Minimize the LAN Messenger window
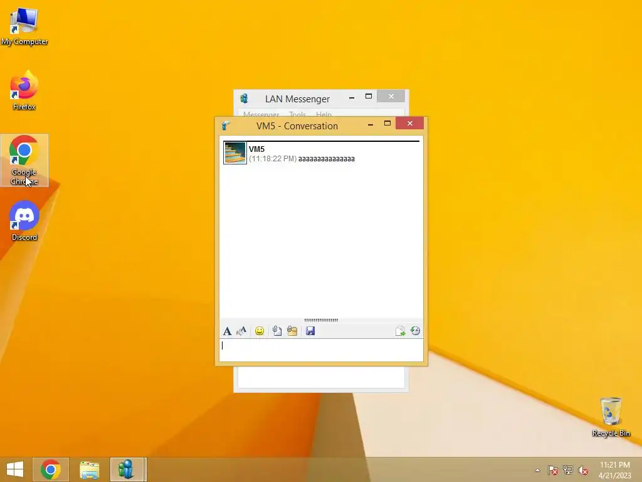The height and width of the screenshot is (482, 642). click(352, 97)
